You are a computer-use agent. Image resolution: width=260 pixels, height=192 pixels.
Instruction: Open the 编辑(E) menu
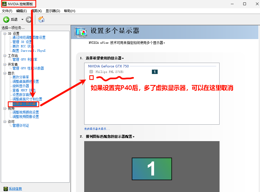[x=21, y=11]
